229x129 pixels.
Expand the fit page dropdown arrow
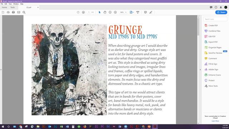pyautogui.click(x=133, y=12)
